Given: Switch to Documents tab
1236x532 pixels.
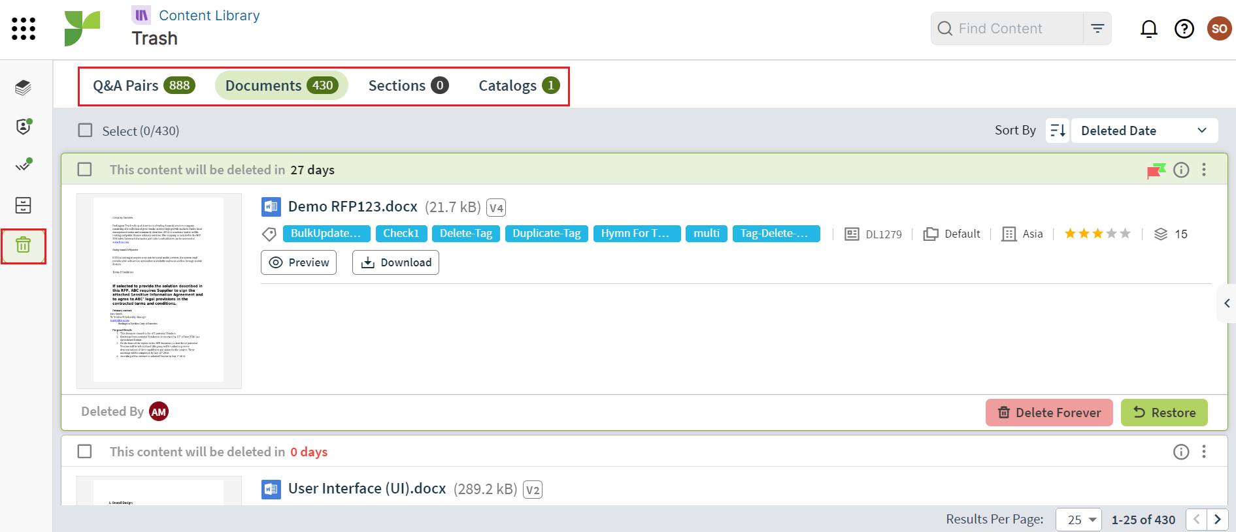Looking at the screenshot, I should click(282, 86).
